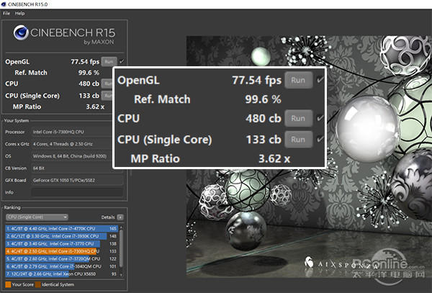
Task: Click the 77.54 fps OpenGL score in left panel
Action: 85,62
